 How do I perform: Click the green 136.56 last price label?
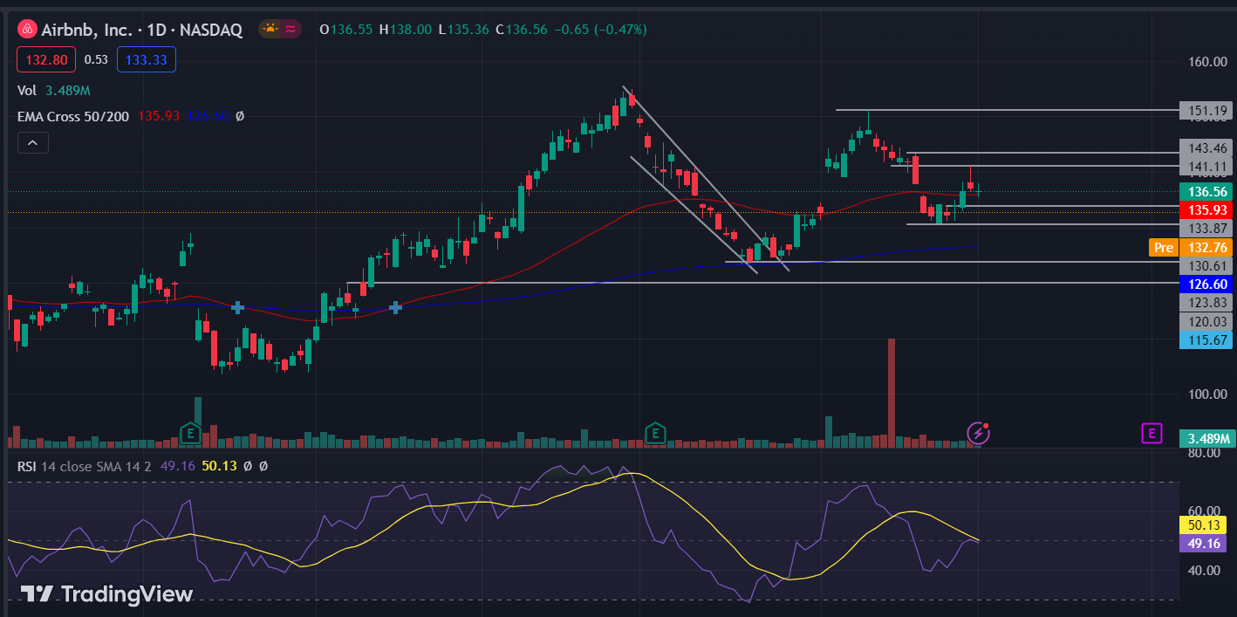[1204, 191]
